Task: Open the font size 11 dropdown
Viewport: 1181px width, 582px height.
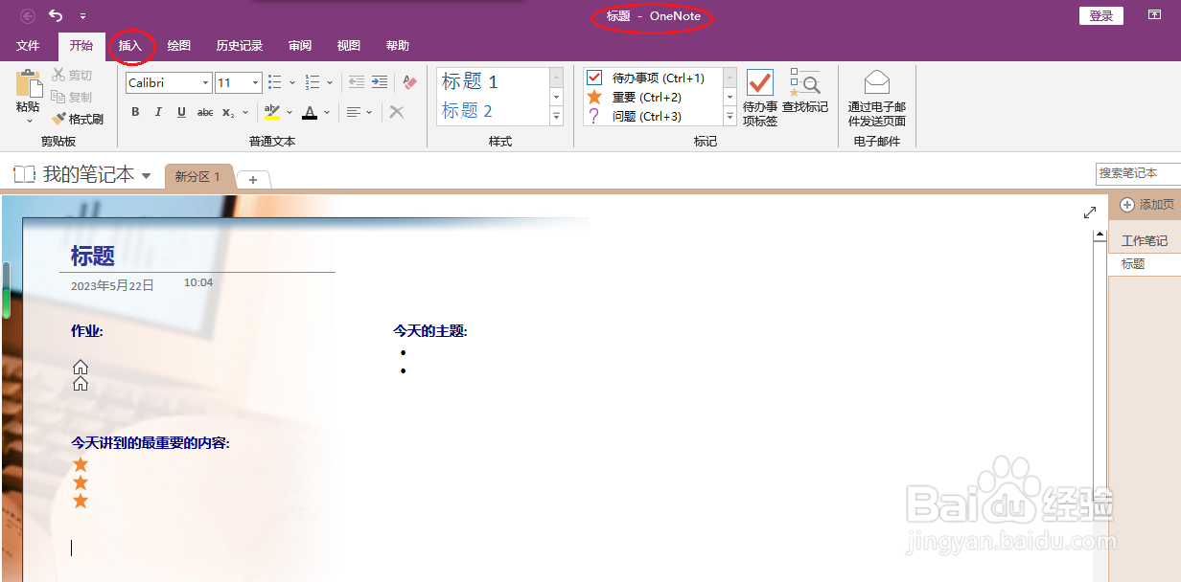Action: tap(255, 83)
